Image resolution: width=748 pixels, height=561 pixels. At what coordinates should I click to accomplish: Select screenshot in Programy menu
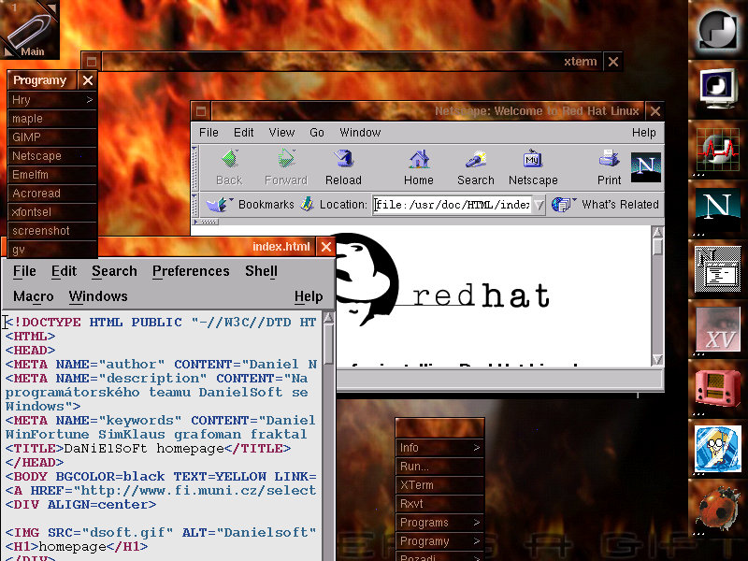[x=52, y=230]
